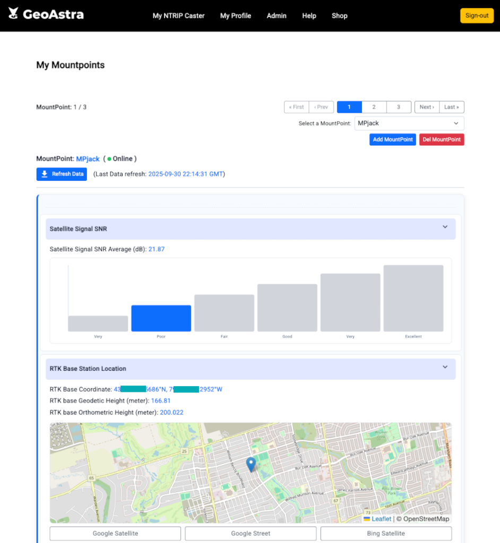This screenshot has width=500, height=543.
Task: Click the blue map location pin
Action: point(251,465)
